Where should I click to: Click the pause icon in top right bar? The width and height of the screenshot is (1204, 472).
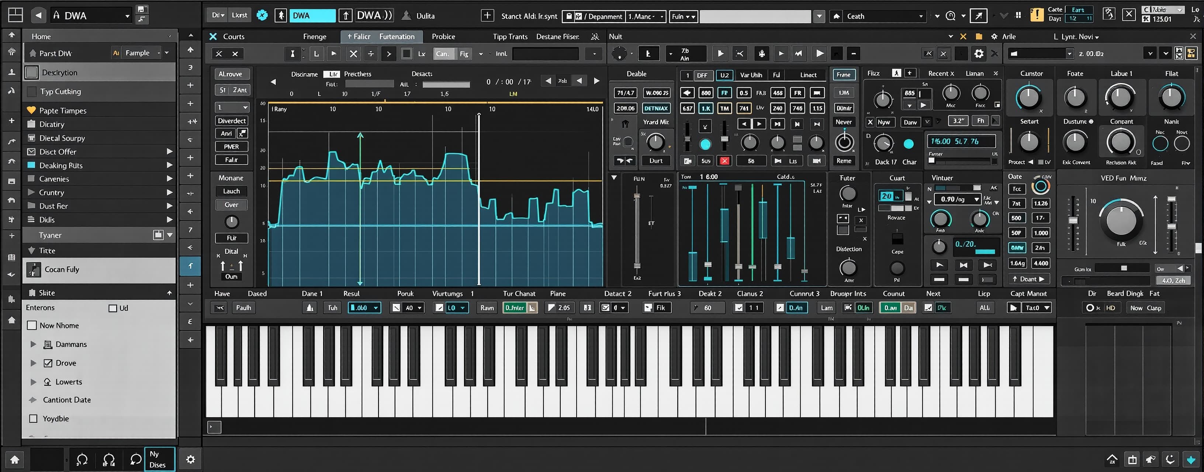click(1018, 15)
